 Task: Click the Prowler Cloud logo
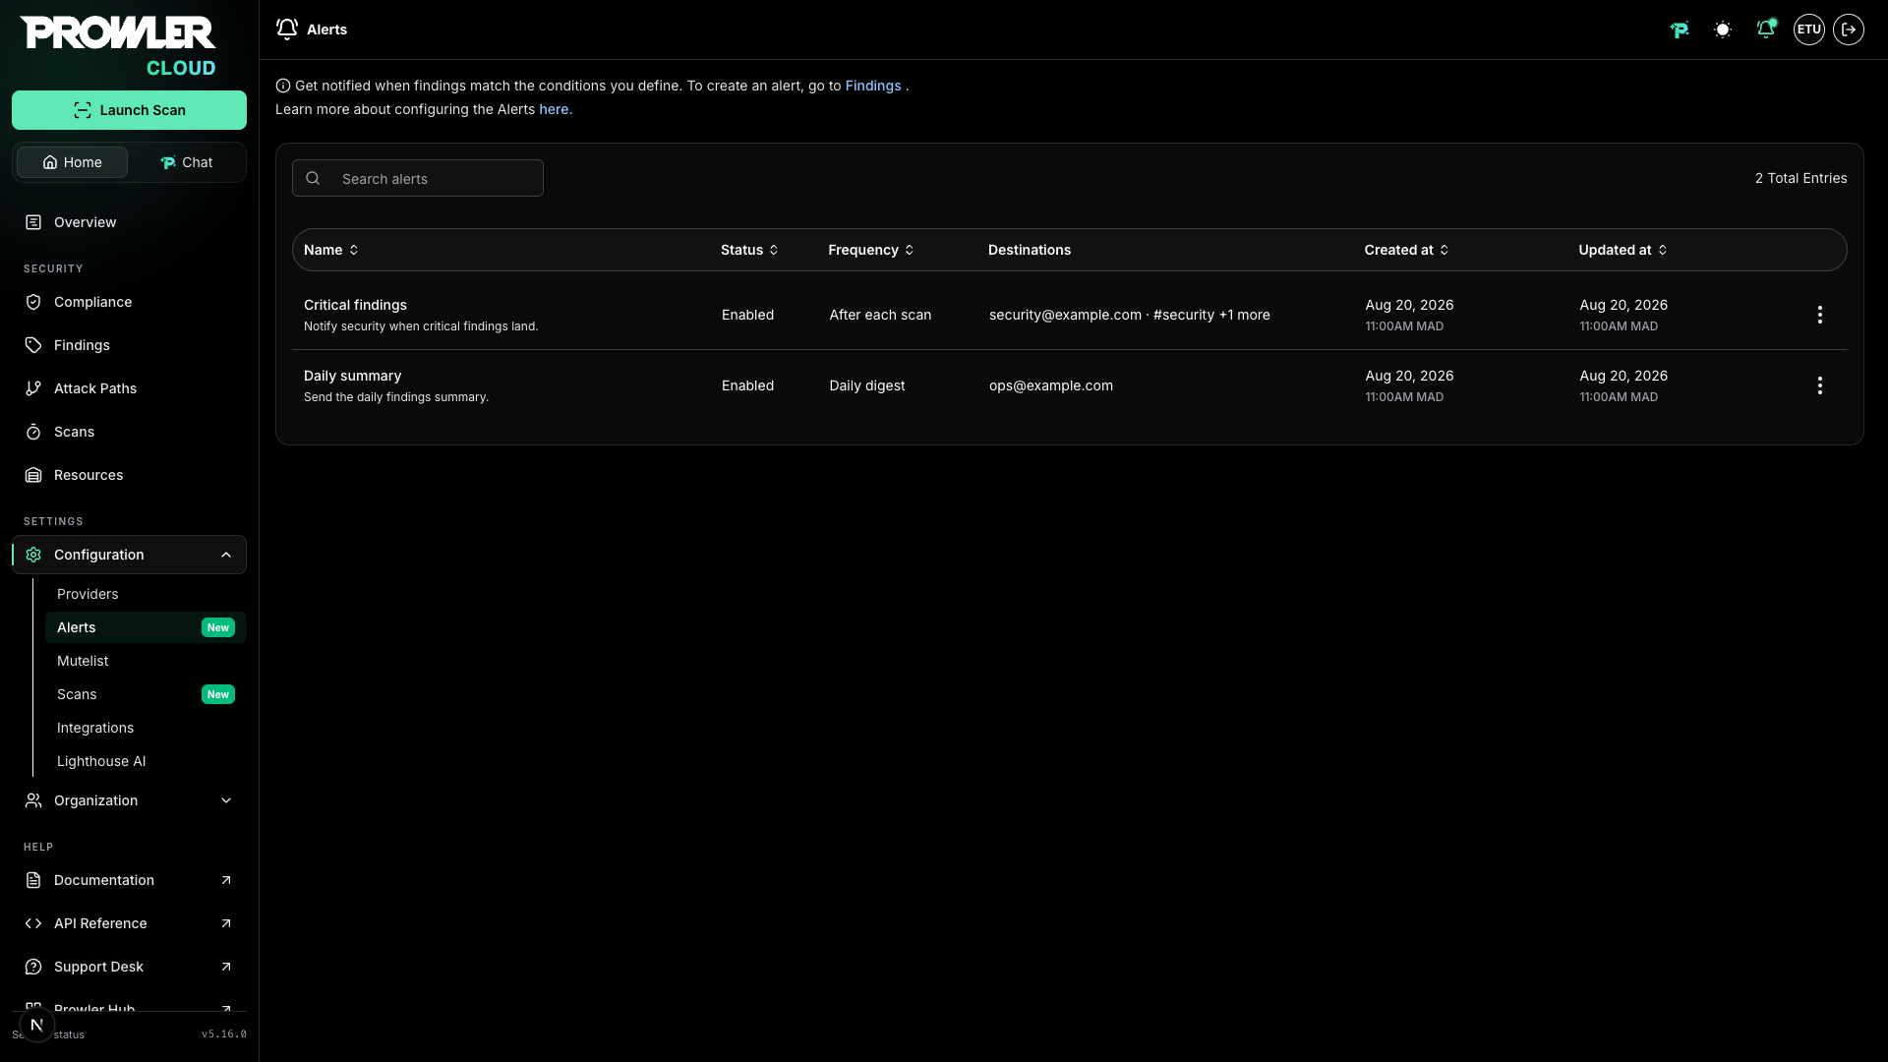119,46
